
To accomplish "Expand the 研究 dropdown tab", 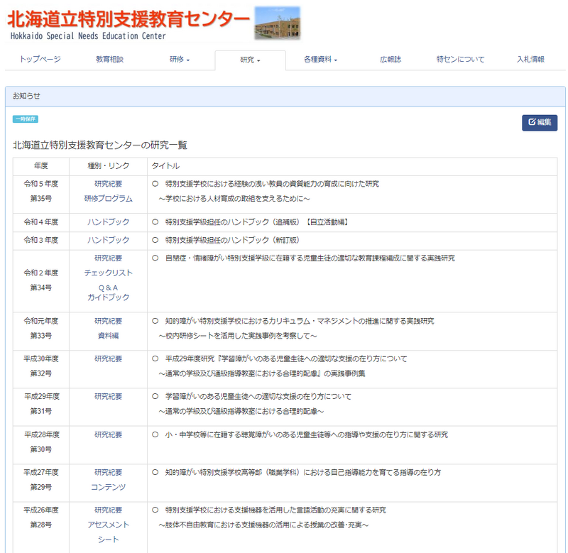I will click(x=251, y=60).
